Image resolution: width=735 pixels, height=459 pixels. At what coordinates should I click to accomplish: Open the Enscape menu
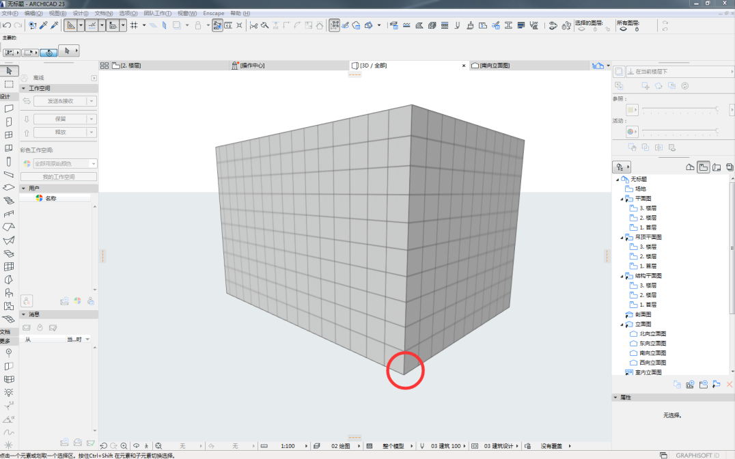coord(213,13)
